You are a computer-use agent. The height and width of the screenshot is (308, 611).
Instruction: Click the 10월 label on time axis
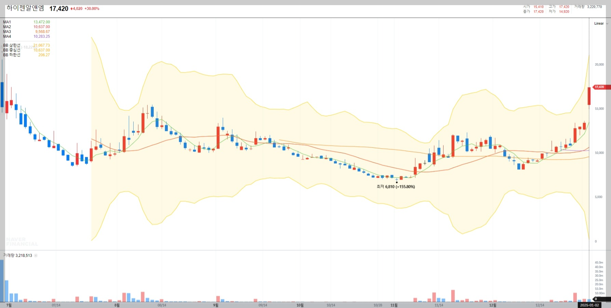(300, 305)
